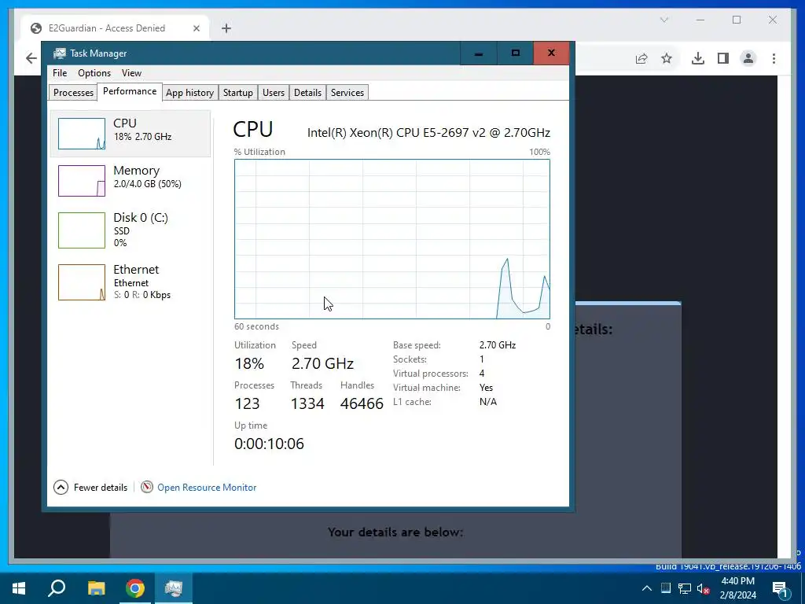Open the File menu in Task Manager
The image size is (805, 604).
[x=60, y=73]
